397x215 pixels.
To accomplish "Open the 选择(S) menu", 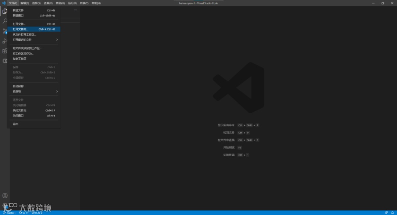I will tap(36, 3).
